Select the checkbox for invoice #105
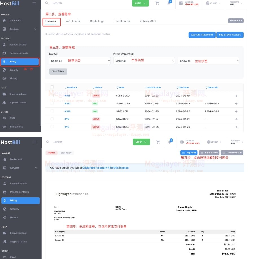This screenshot has width=265, height=259. coord(52,103)
